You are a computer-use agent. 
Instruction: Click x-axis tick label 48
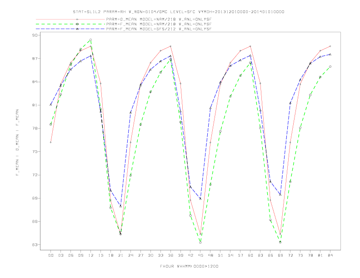click(210, 255)
